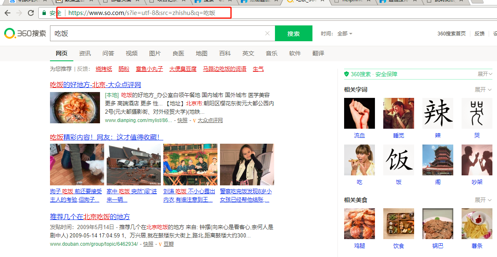Click the recommended term 章鱼小丸子
The image size is (497, 257).
[149, 69]
